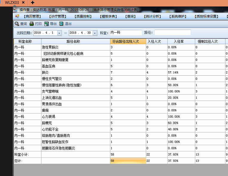The image size is (228, 176).
Task: Click the 57.14% 入径率 cell
Action: [x=181, y=72]
